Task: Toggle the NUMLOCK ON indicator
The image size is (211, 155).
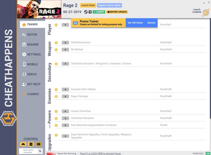Action: [208, 153]
